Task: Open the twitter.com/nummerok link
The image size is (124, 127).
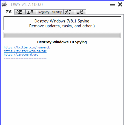Action: pos(27,47)
